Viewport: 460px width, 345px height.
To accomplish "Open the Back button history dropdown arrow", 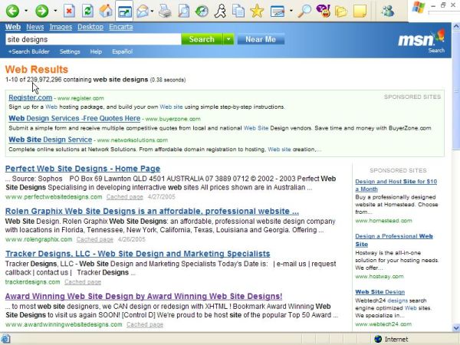I will (x=26, y=11).
